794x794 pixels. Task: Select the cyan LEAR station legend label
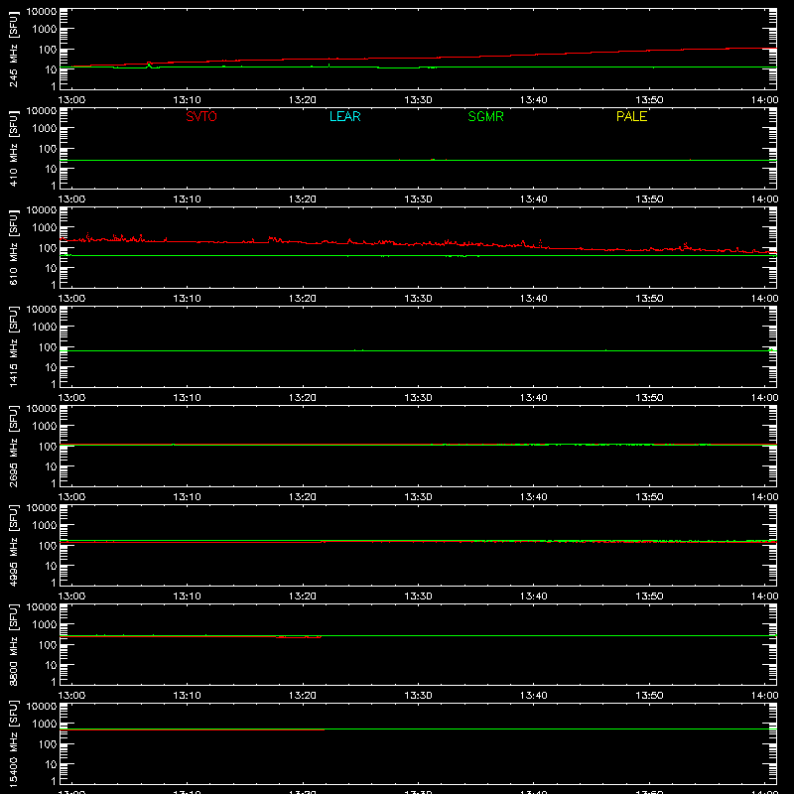pos(344,116)
